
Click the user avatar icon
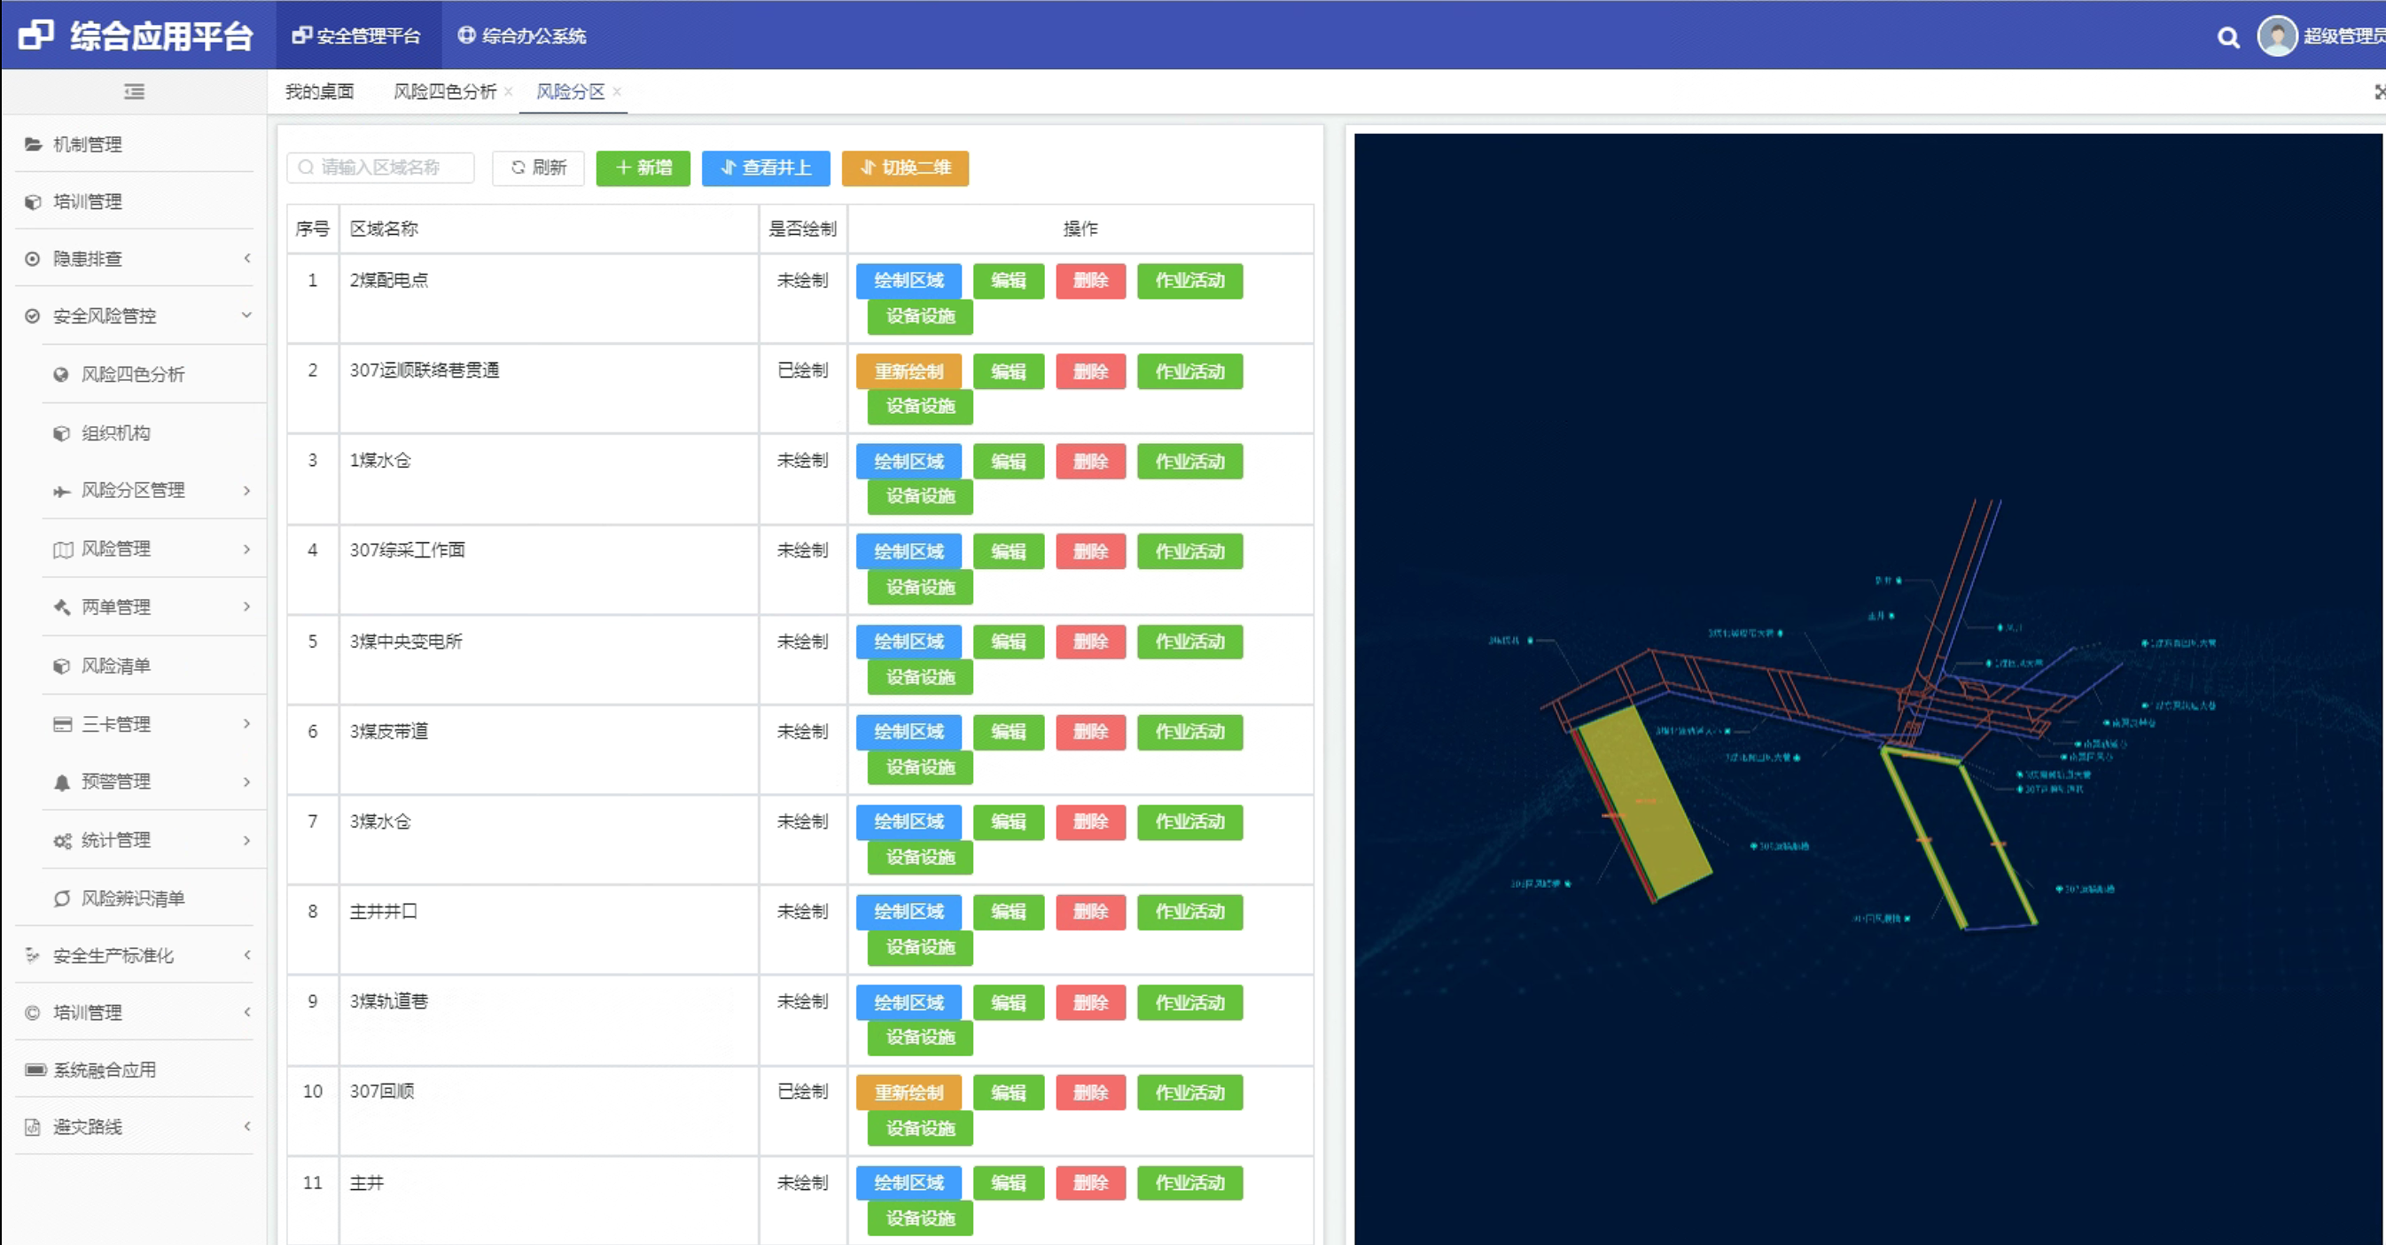pos(2277,36)
